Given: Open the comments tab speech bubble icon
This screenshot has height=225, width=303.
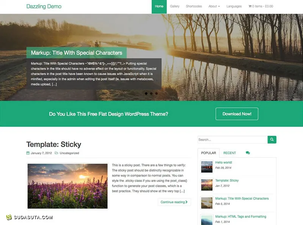Looking at the screenshot, I should 248,153.
